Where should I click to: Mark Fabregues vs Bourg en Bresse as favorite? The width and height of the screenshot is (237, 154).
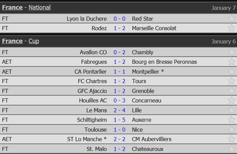232,62
